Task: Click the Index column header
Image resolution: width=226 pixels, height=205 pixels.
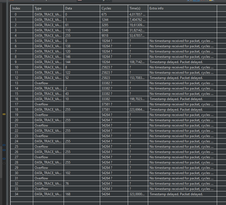Action: [22, 8]
